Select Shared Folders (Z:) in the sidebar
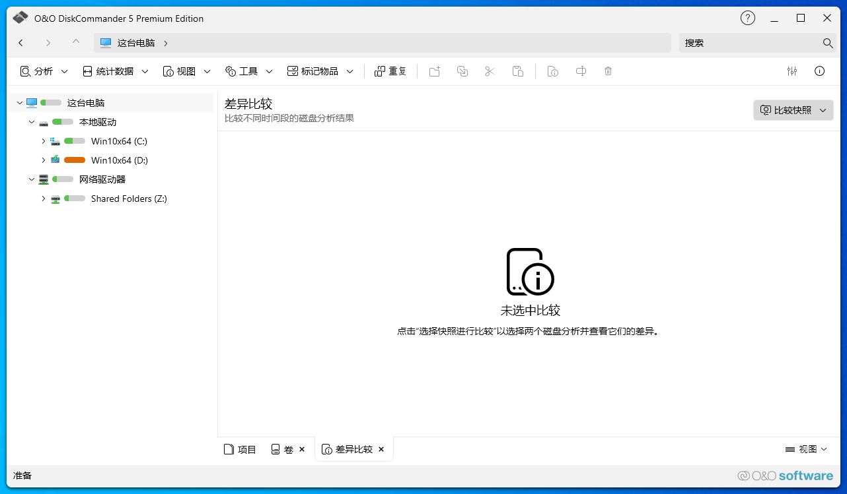The width and height of the screenshot is (847, 494). [x=129, y=199]
